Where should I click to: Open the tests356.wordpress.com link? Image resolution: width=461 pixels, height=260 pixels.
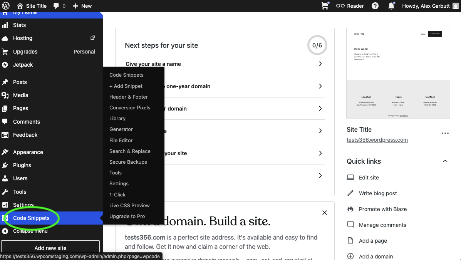pos(377,140)
